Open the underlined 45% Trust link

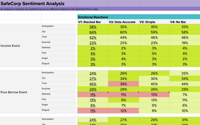point(93,84)
